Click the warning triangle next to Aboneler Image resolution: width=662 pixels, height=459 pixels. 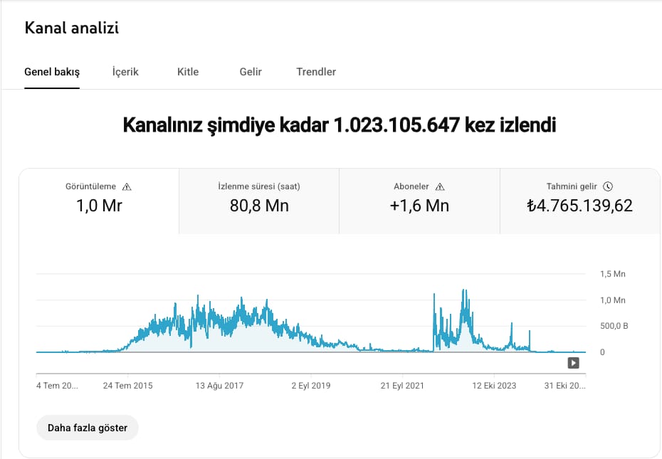click(440, 186)
